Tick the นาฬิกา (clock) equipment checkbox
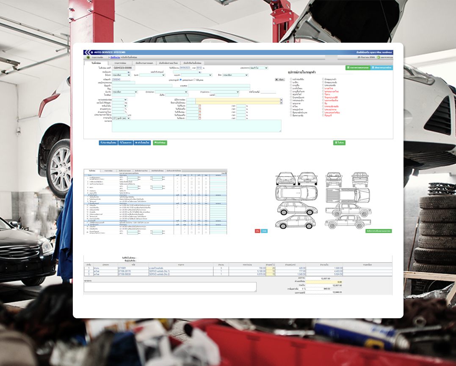The width and height of the screenshot is (456, 366). 291,82
